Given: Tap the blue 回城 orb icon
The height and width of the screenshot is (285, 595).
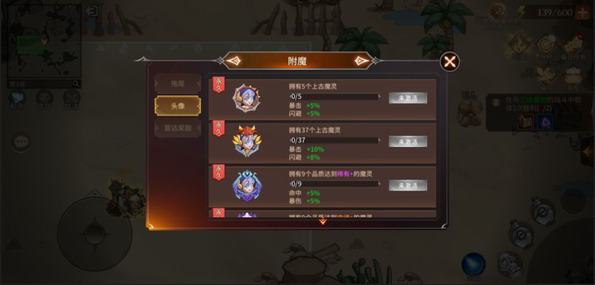Looking at the screenshot, I should [474, 265].
